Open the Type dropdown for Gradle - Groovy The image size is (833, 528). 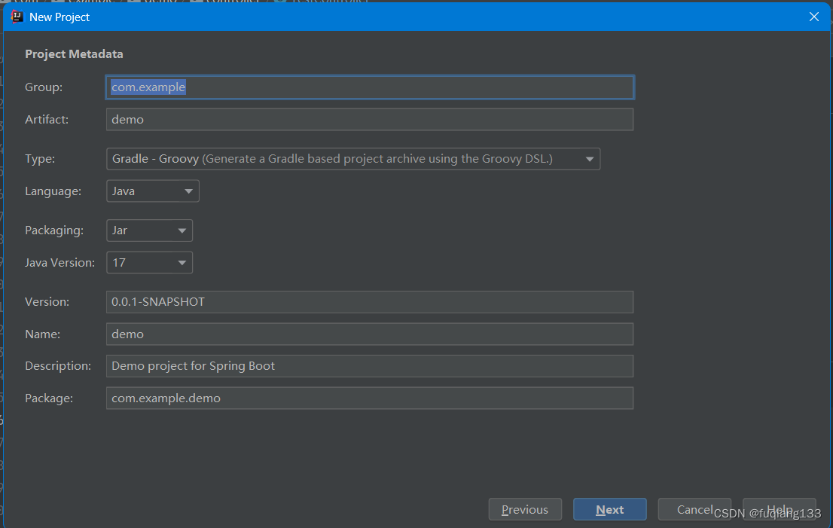click(353, 159)
